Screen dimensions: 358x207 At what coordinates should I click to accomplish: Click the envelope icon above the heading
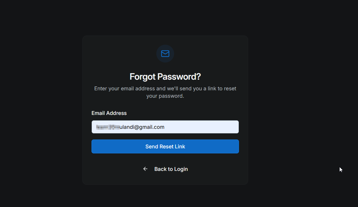coord(165,54)
